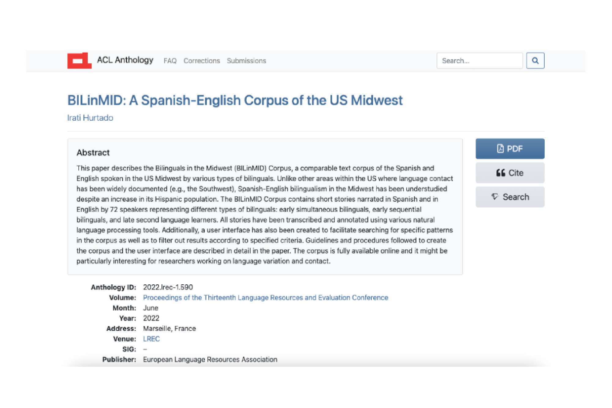Click inside the search input field
The height and width of the screenshot is (408, 612).
click(x=480, y=61)
